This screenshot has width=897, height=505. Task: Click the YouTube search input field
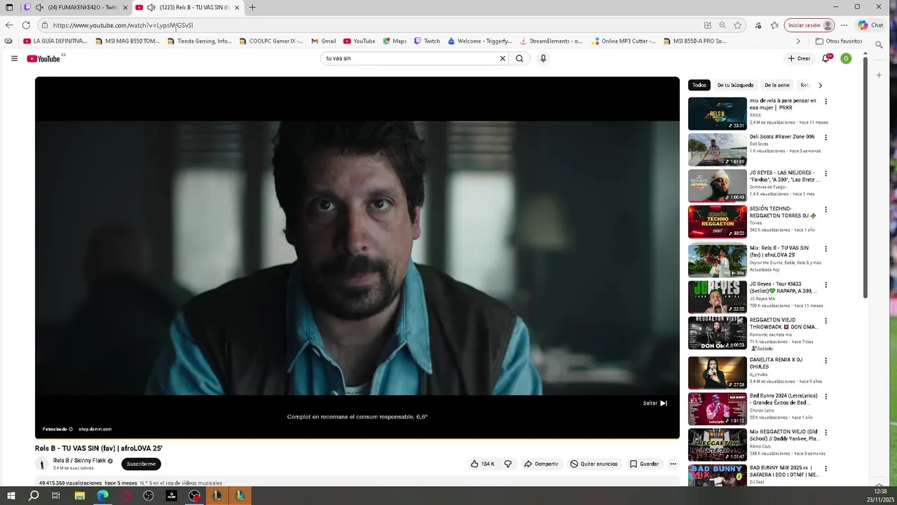pos(410,58)
